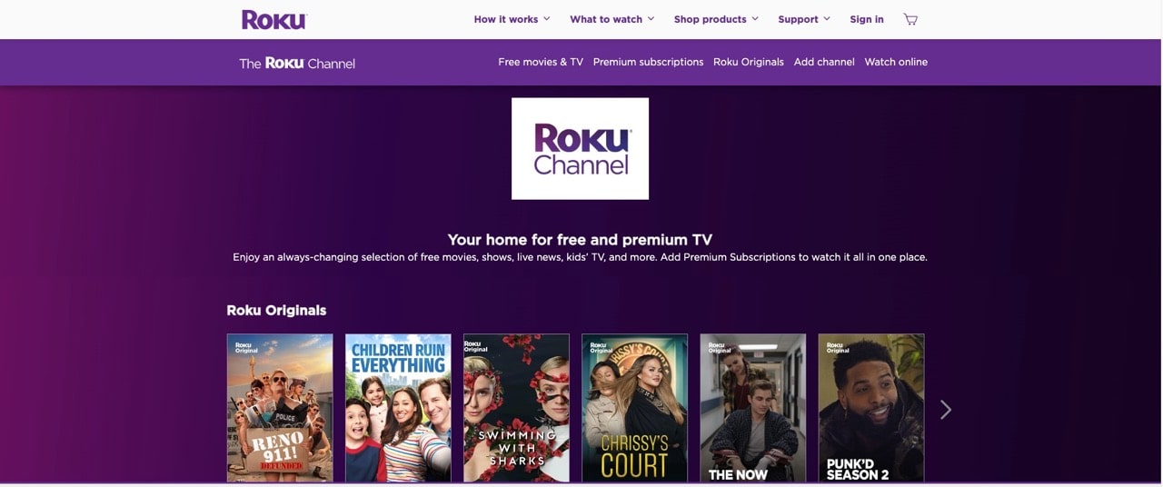Select Children Ruin Everything poster
This screenshot has width=1163, height=487.
click(x=398, y=408)
